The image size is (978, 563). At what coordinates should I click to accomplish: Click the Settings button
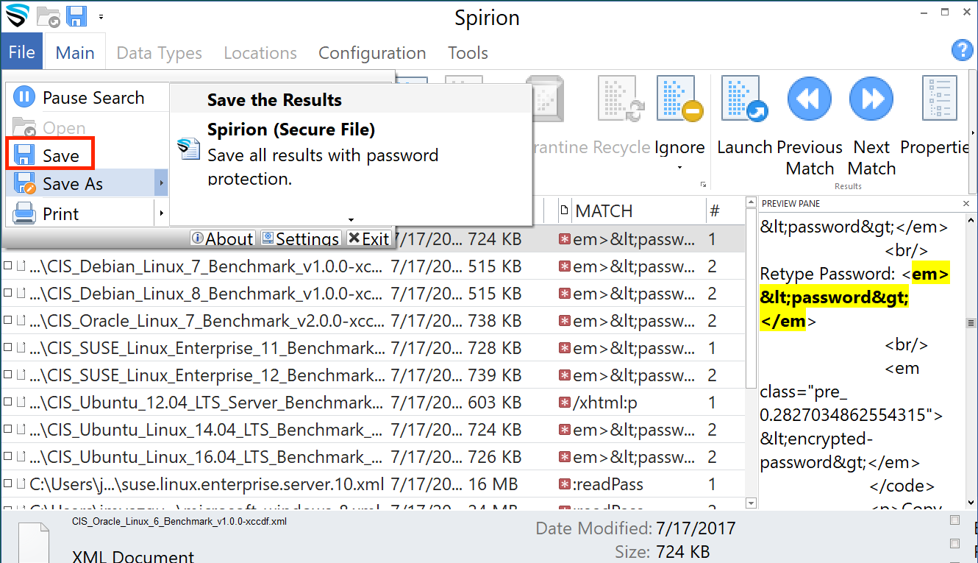300,238
